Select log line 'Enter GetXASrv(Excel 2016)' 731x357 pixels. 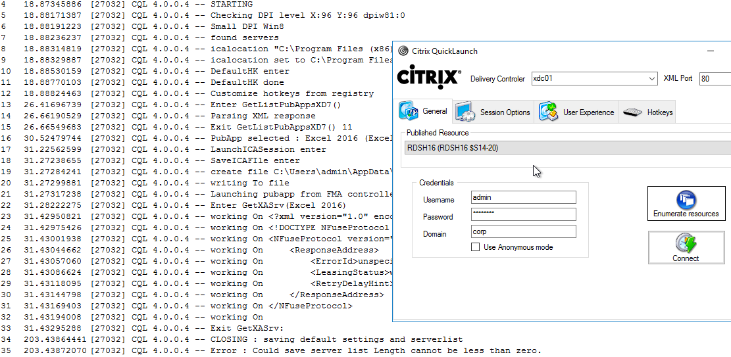click(174, 206)
